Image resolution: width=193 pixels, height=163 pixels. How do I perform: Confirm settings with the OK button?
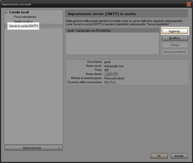[159, 156]
